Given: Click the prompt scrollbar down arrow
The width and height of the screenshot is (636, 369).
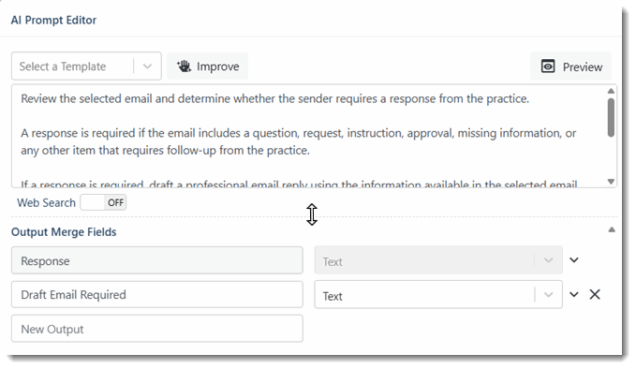Looking at the screenshot, I should tap(611, 182).
